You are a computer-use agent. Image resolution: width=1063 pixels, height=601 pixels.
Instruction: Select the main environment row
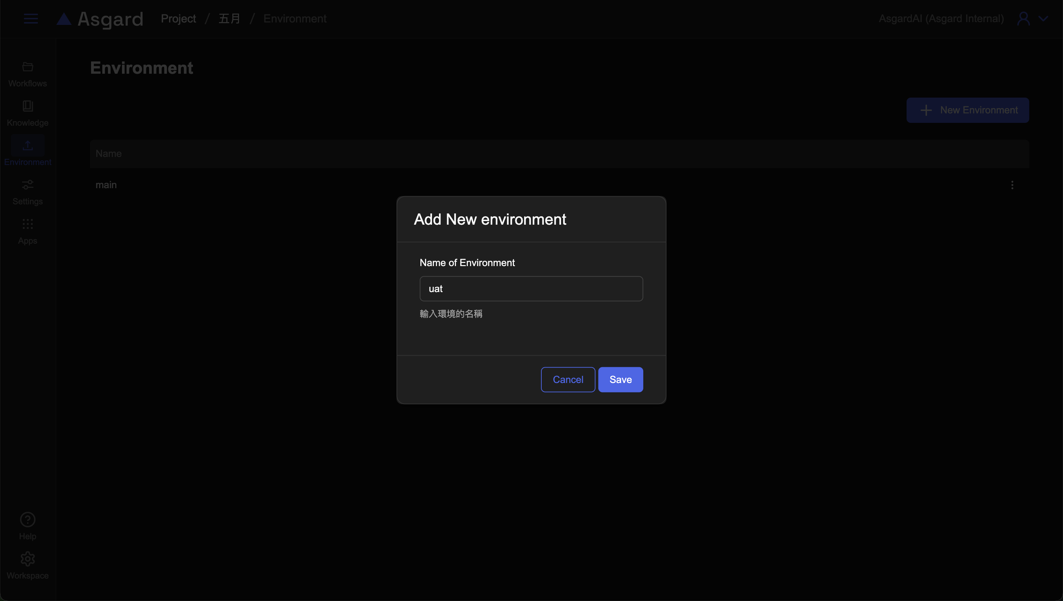click(106, 185)
